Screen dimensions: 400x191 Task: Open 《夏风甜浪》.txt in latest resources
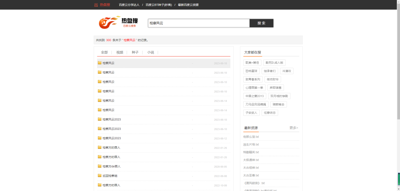[254, 183]
